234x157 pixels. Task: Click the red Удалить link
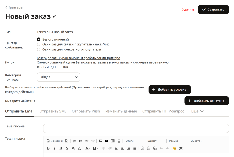tap(188, 10)
